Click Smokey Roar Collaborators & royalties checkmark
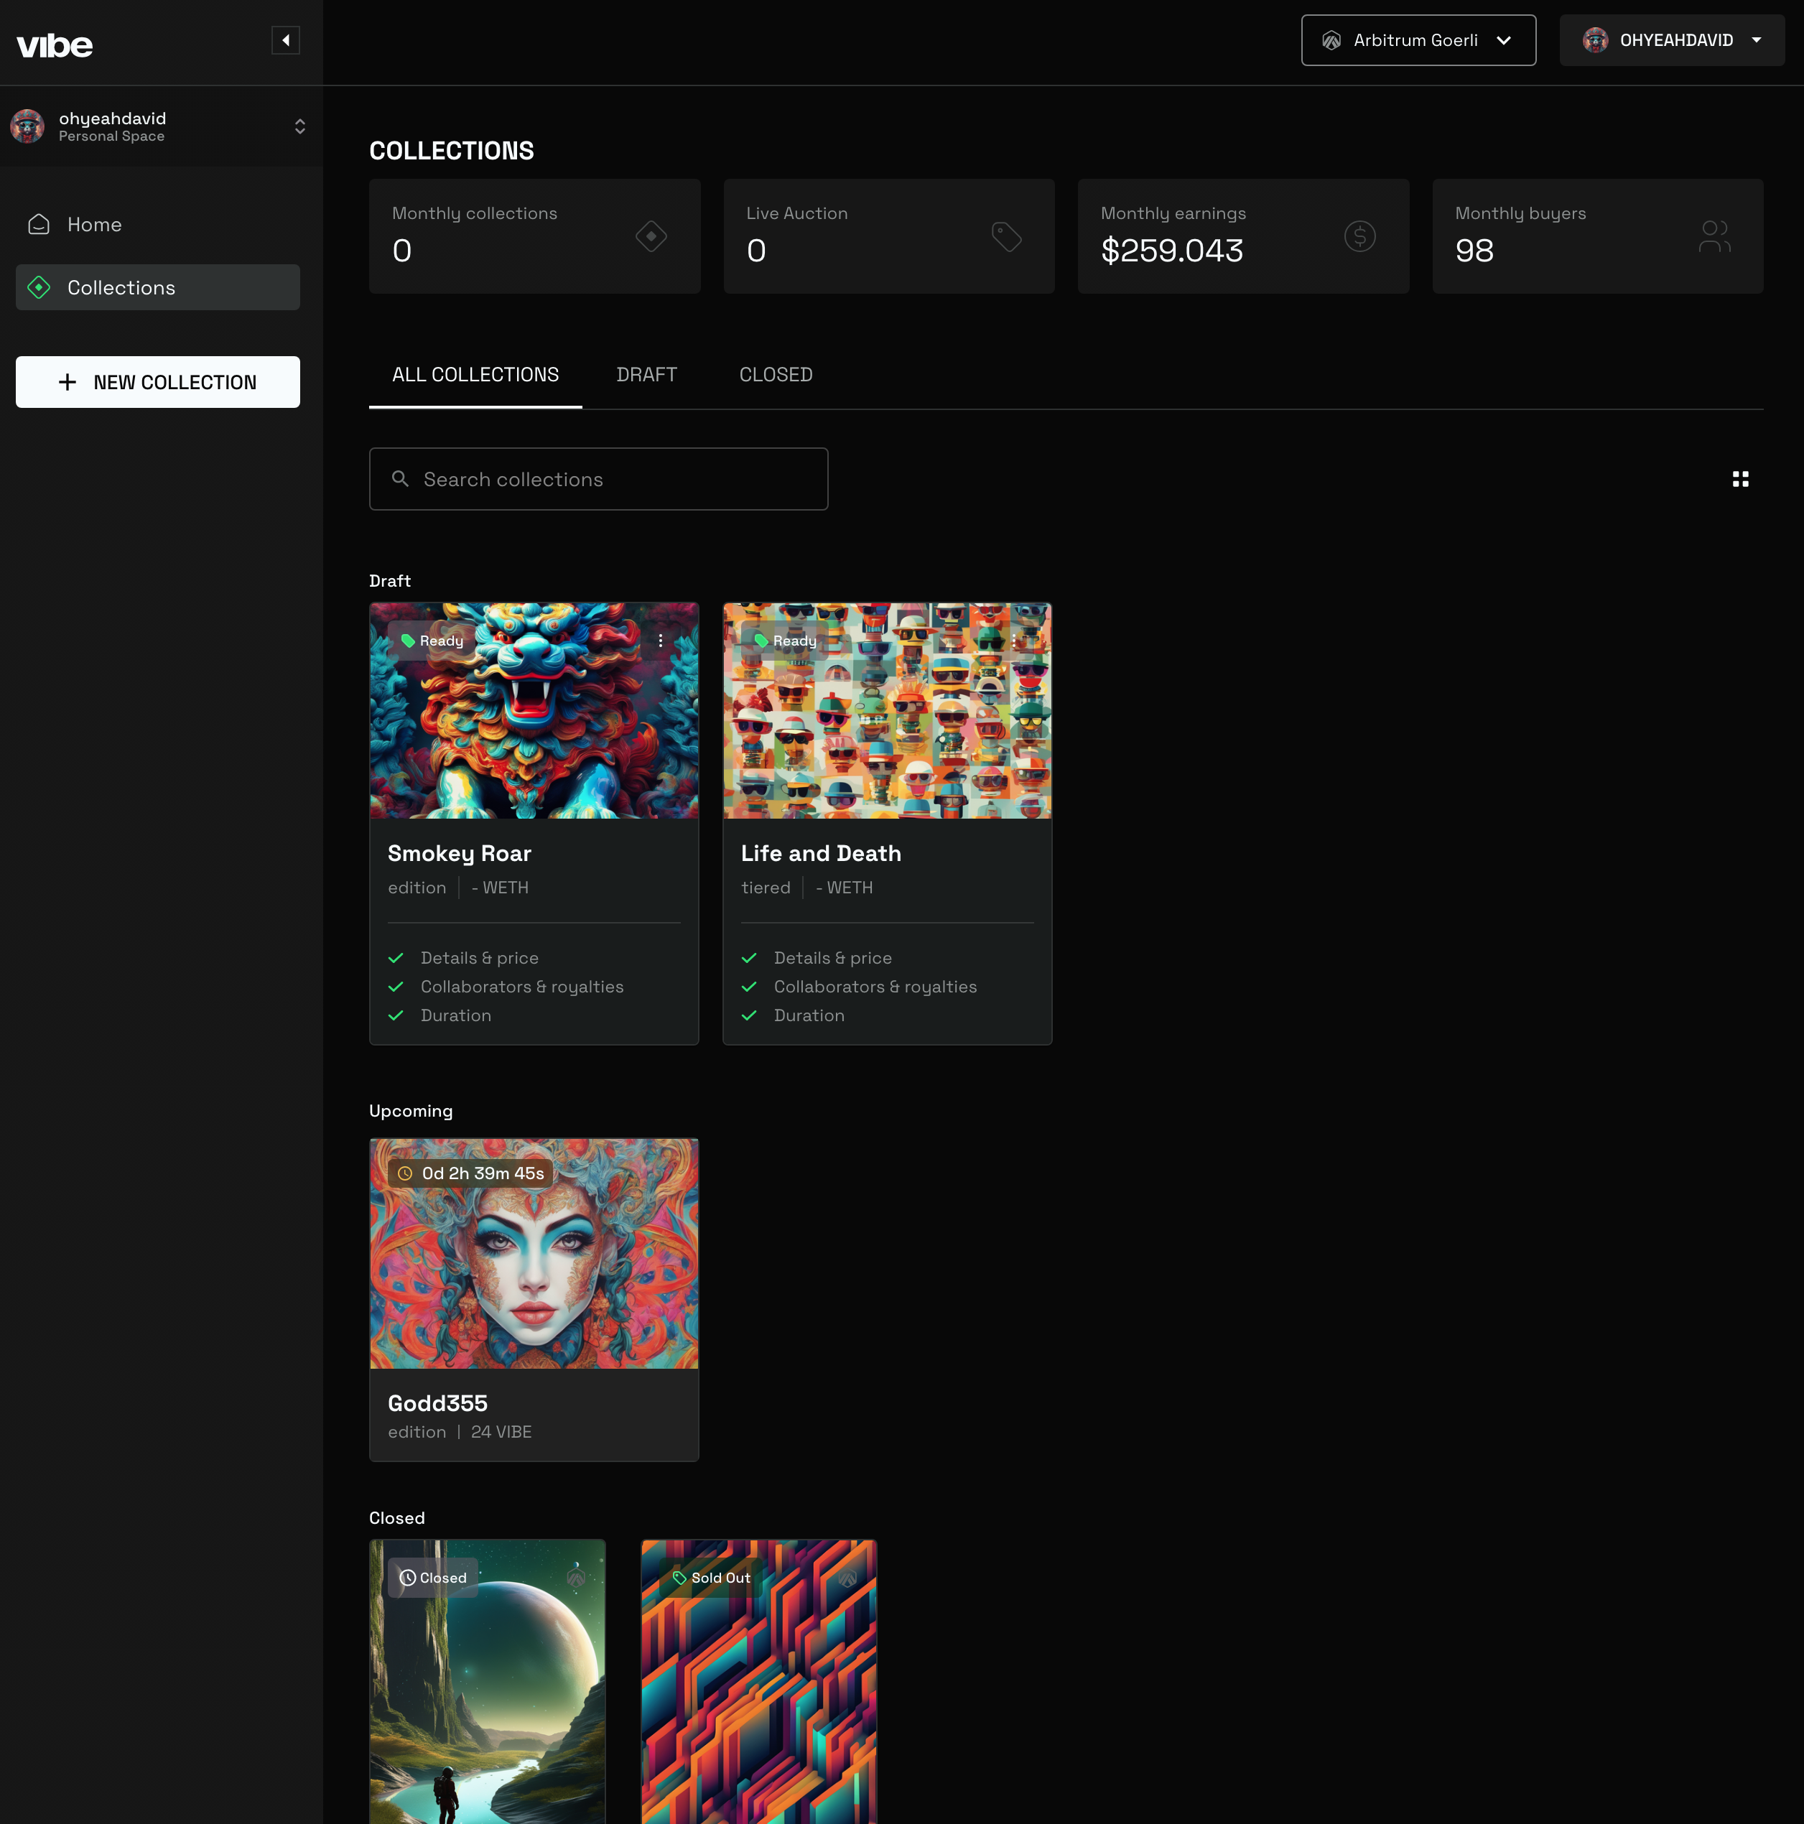The height and width of the screenshot is (1824, 1804). click(x=396, y=987)
